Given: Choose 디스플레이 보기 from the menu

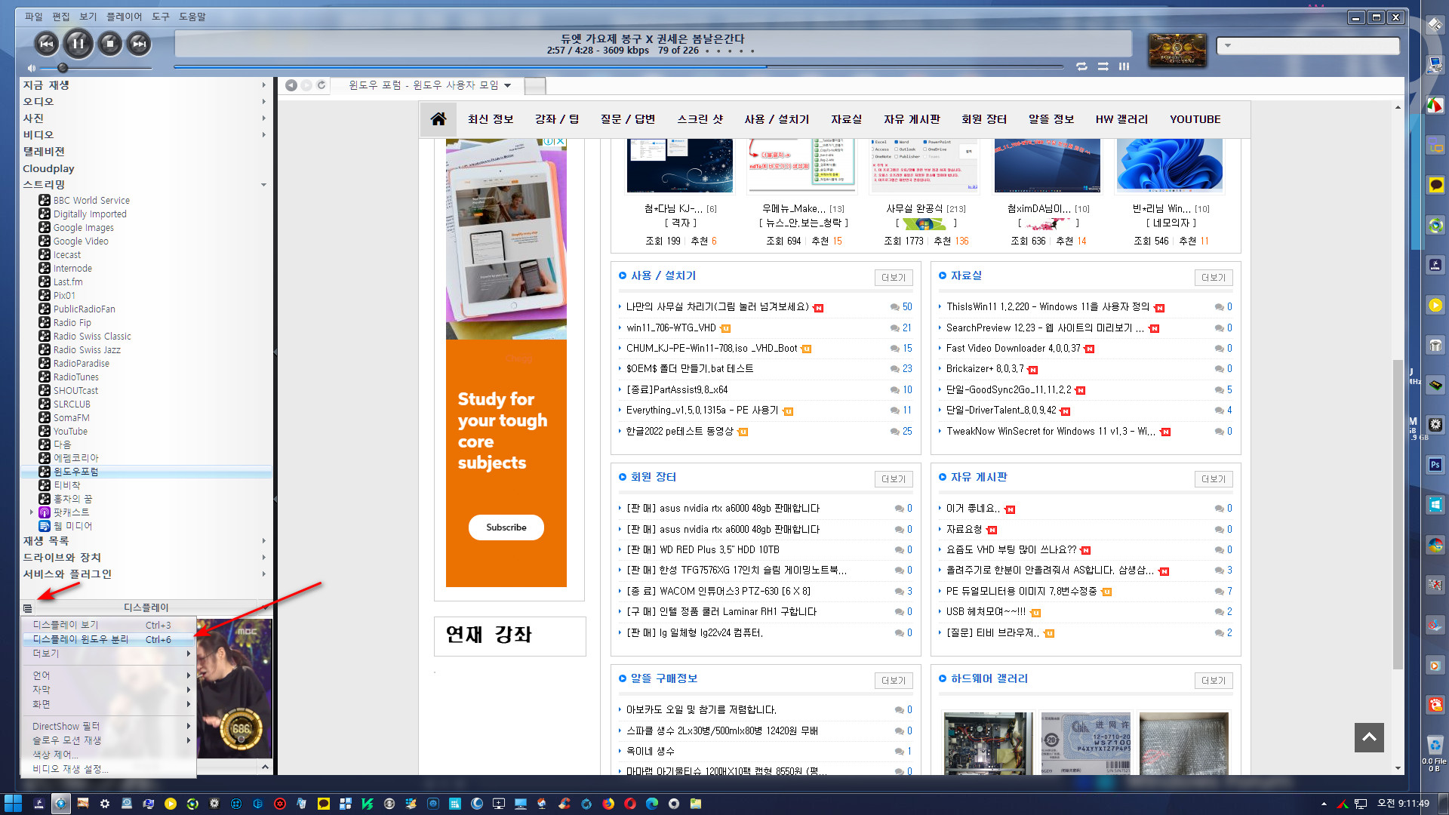Looking at the screenshot, I should pos(109,625).
